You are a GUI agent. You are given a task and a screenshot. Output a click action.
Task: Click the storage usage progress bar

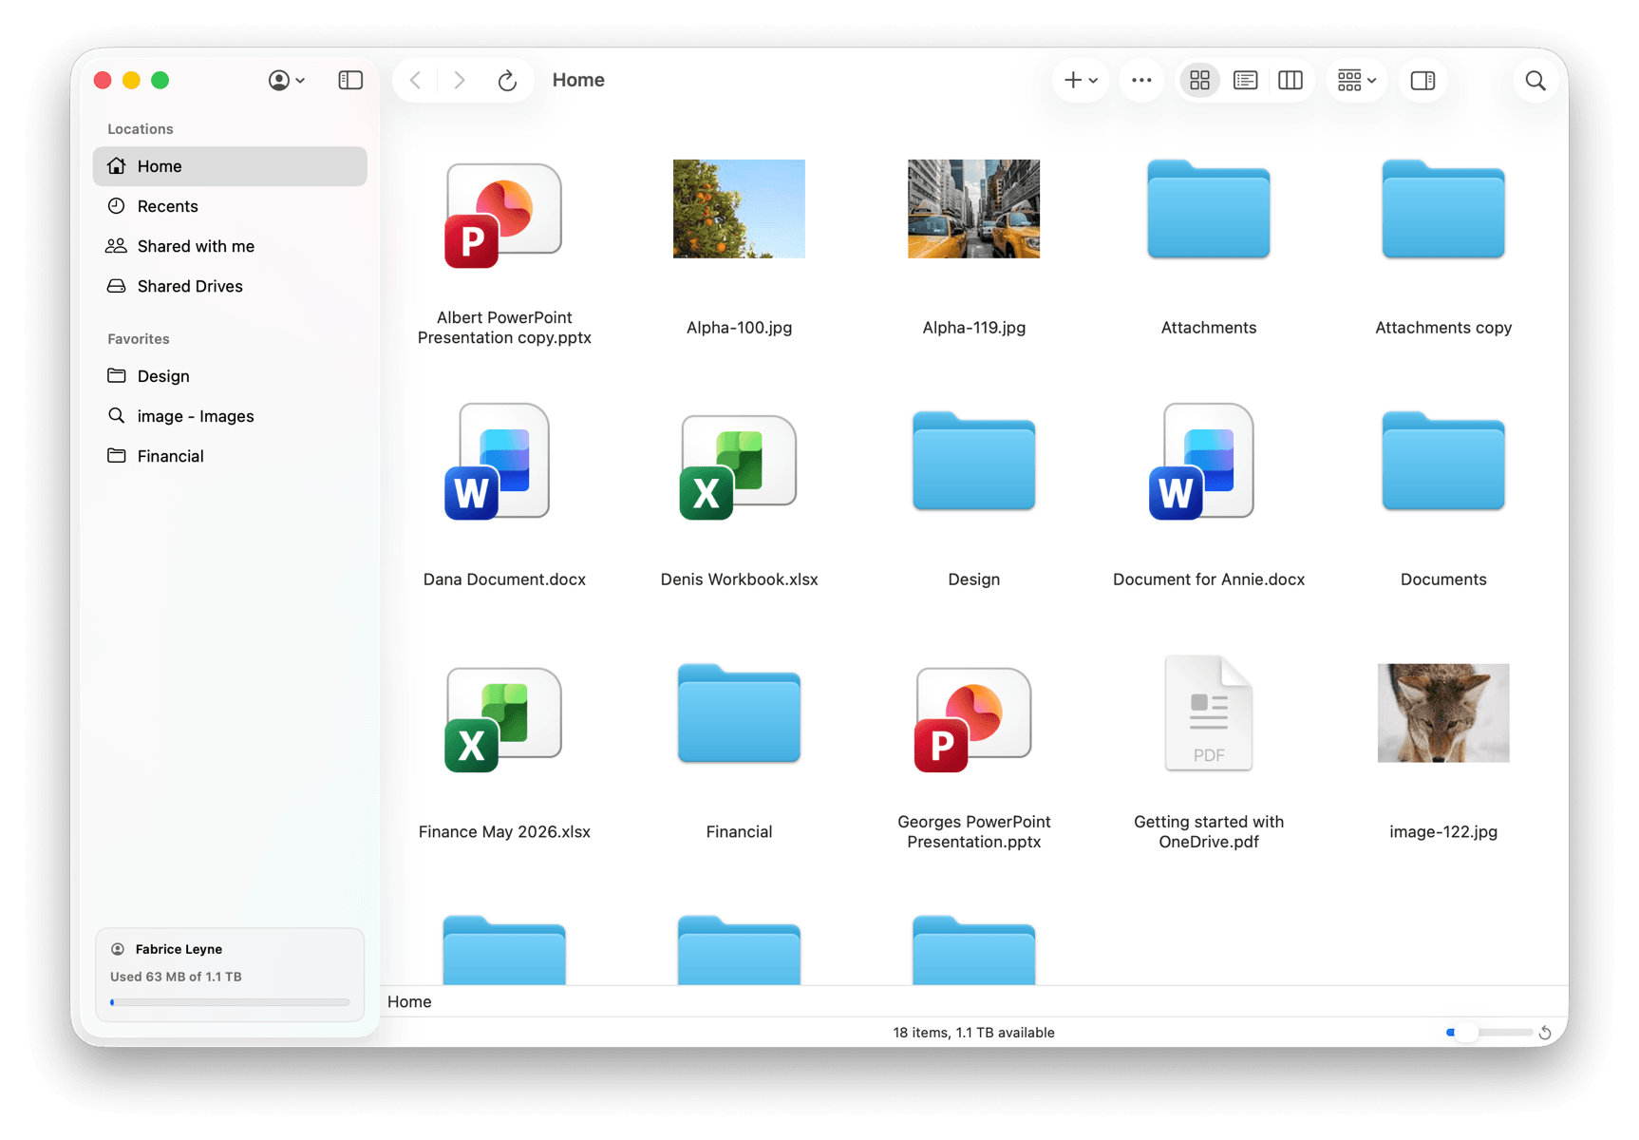pyautogui.click(x=230, y=1002)
